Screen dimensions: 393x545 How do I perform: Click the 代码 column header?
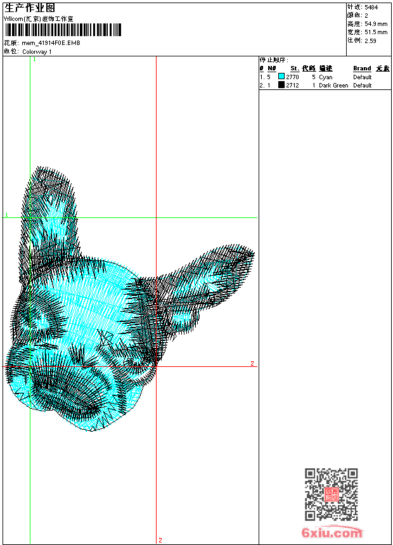coord(308,68)
